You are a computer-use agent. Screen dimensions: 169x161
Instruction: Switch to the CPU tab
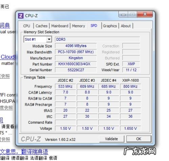(27, 26)
